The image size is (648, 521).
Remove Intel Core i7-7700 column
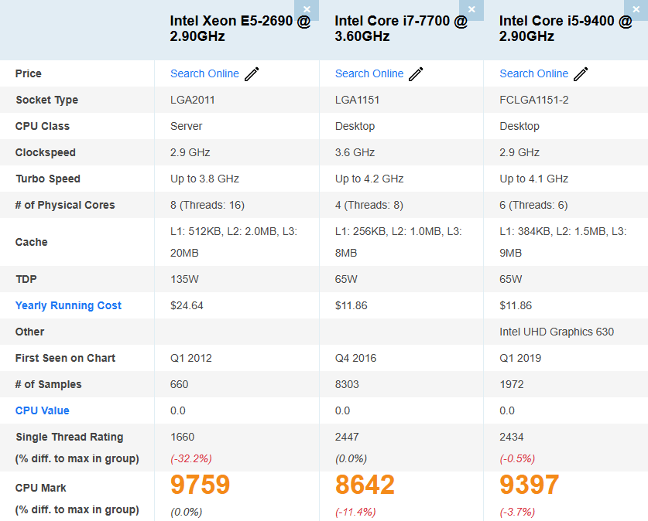coord(471,9)
